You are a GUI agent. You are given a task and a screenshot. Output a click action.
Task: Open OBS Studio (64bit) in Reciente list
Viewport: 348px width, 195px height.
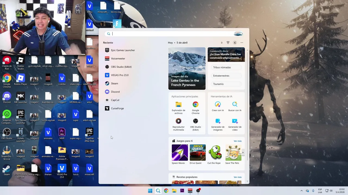pos(118,67)
